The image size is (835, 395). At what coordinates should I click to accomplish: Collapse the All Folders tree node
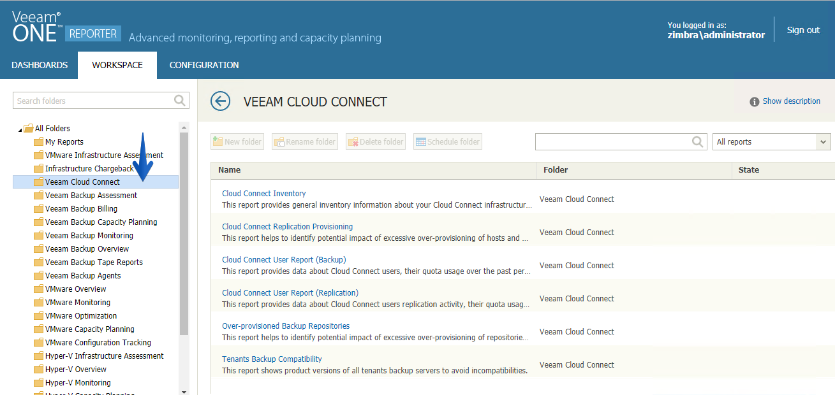(20, 129)
